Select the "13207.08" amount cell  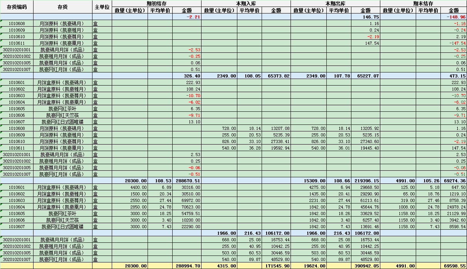click(276, 128)
